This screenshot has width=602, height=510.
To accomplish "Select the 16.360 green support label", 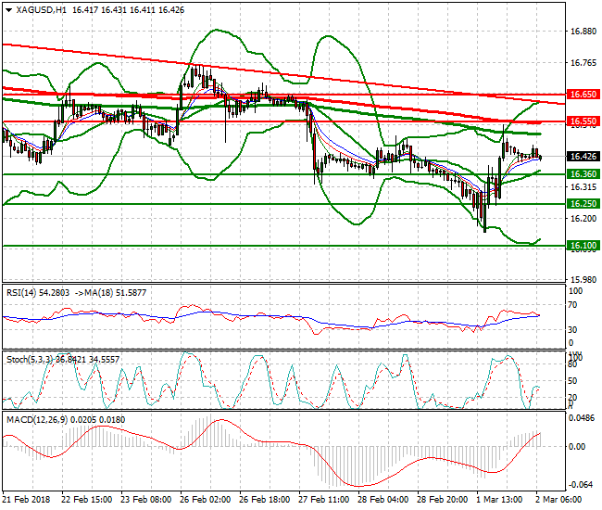I will pos(583,174).
